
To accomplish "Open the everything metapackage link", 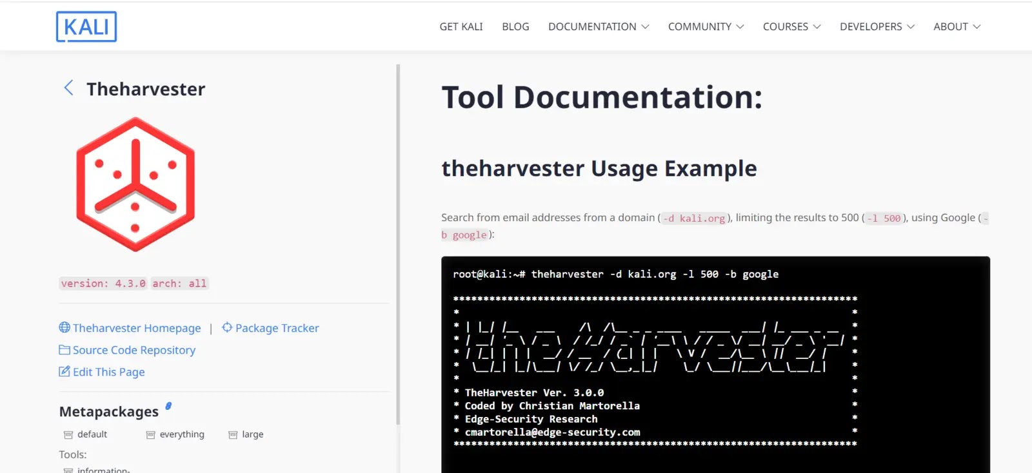I will [182, 434].
